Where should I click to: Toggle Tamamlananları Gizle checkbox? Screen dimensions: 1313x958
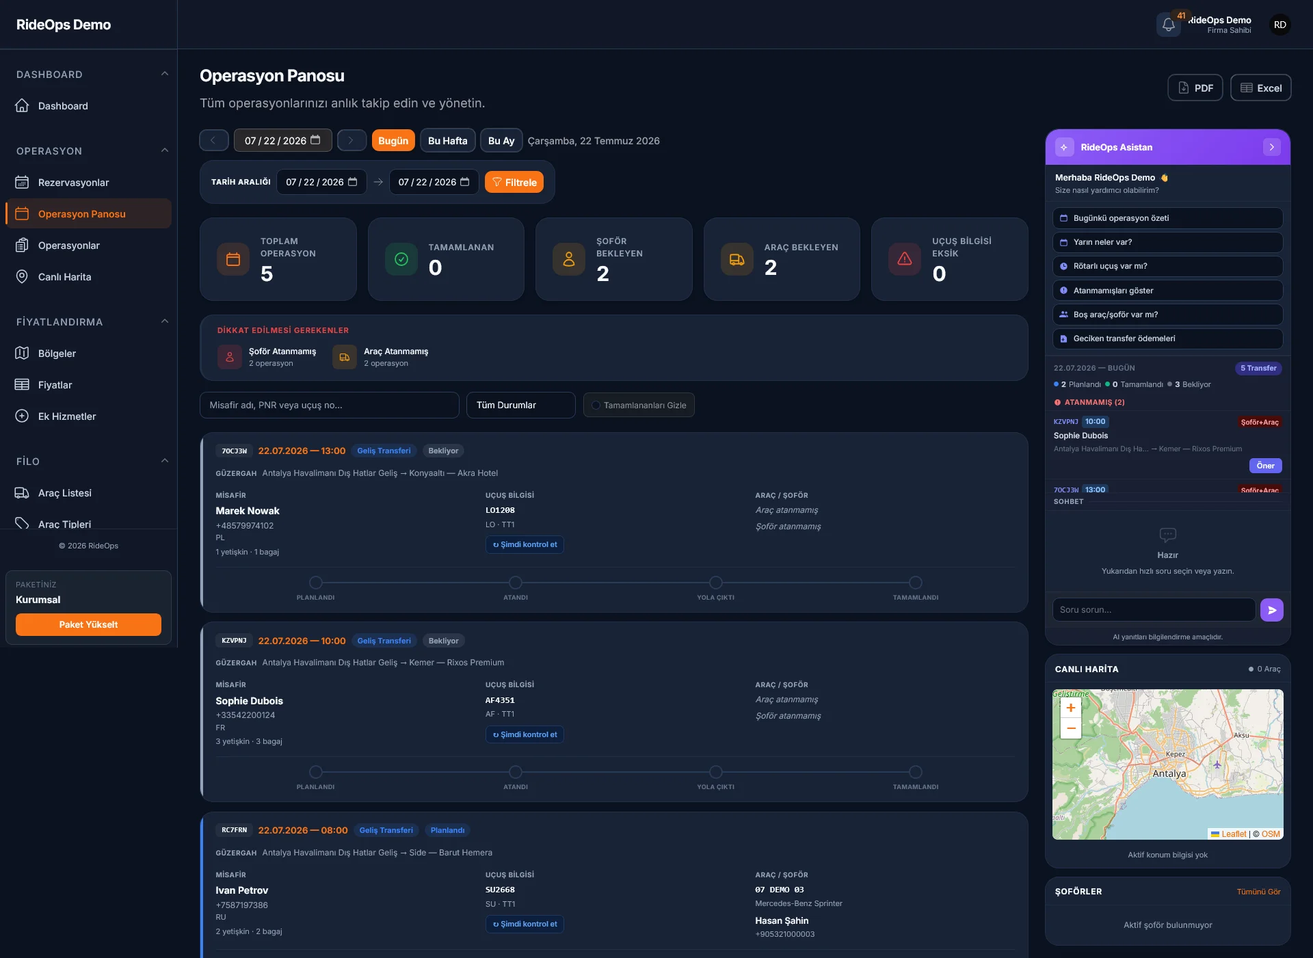[596, 405]
